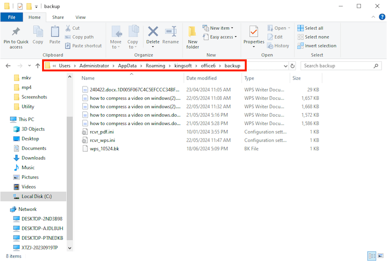
Task: Click Edit in the Open group
Action: click(275, 37)
